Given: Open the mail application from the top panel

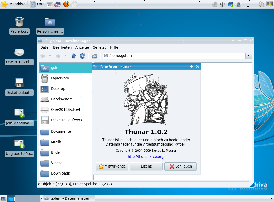Looking at the screenshot, I should coord(75,4).
